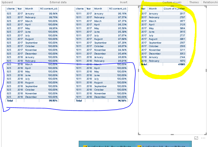Sort by NS content_ok header in the 825 table

pyautogui.click(x=49, y=8)
